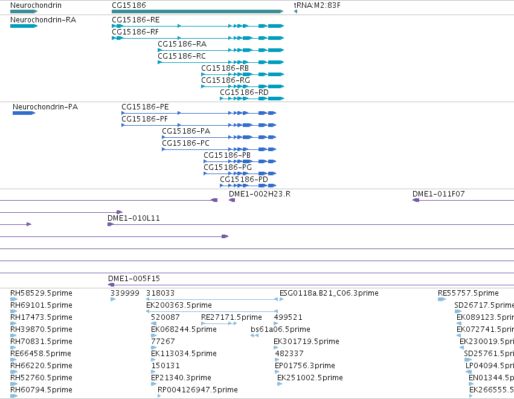Select the DME1-002H23.R clone label
This screenshot has height=399, width=514.
[260, 194]
